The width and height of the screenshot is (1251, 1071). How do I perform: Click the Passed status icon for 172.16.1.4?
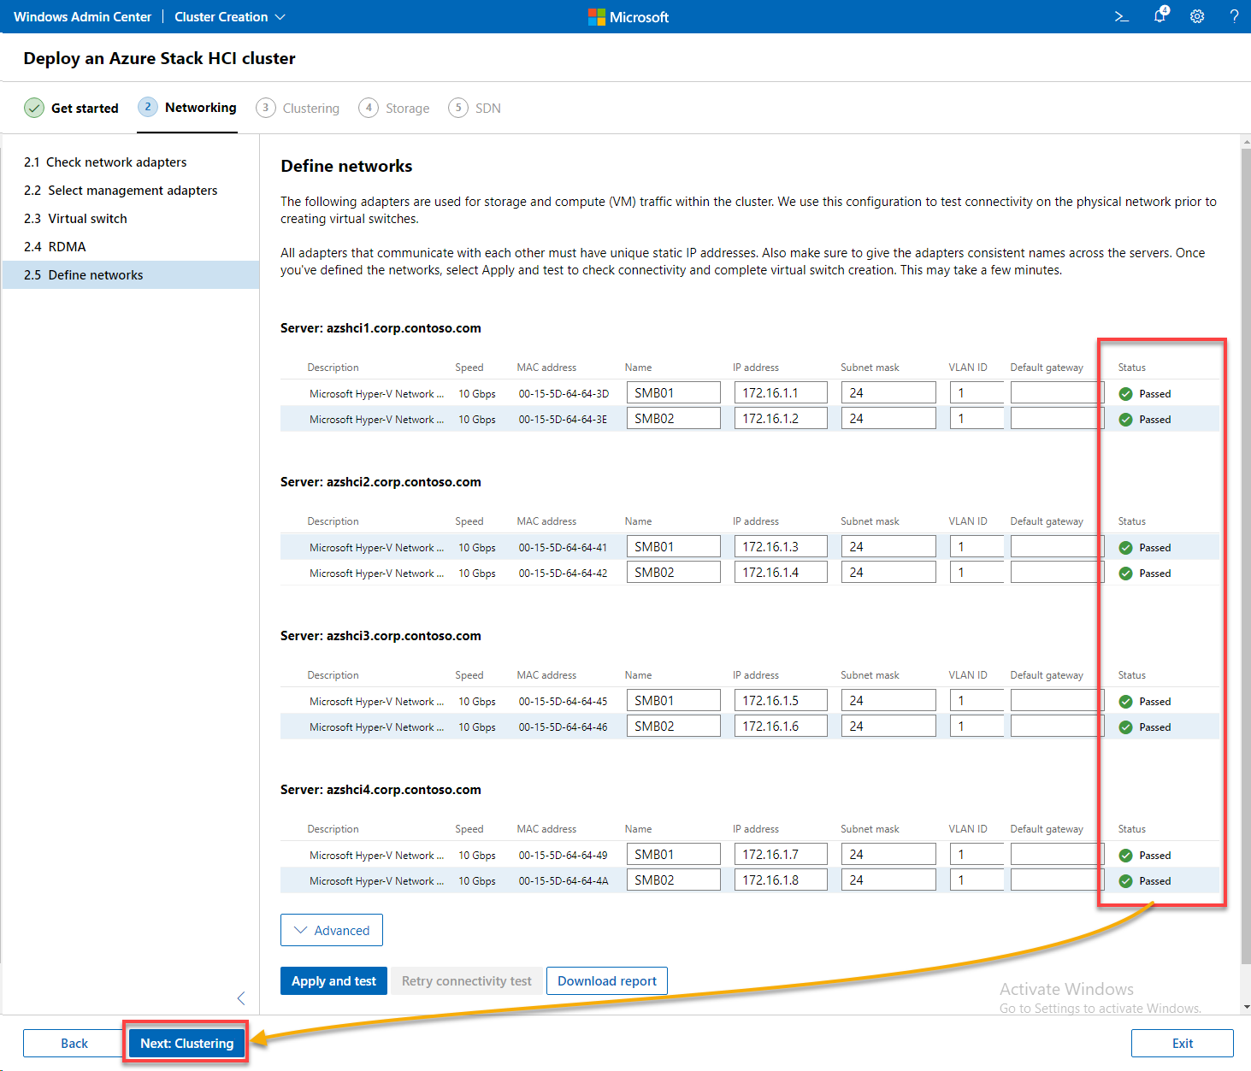pyautogui.click(x=1125, y=574)
